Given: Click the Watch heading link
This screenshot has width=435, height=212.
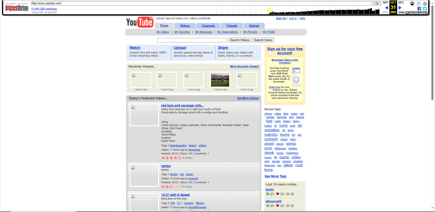Looking at the screenshot, I should pyautogui.click(x=135, y=48).
